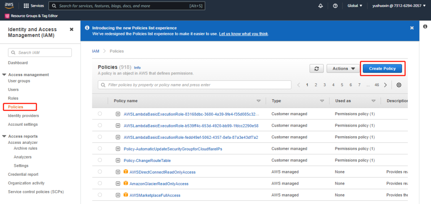Expand the AWSDirectConnectReadOnlyAccess policy row
The height and width of the screenshot is (204, 431).
(x=118, y=172)
